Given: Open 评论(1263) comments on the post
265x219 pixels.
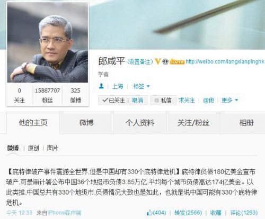Looking at the screenshot, I should (244, 213).
